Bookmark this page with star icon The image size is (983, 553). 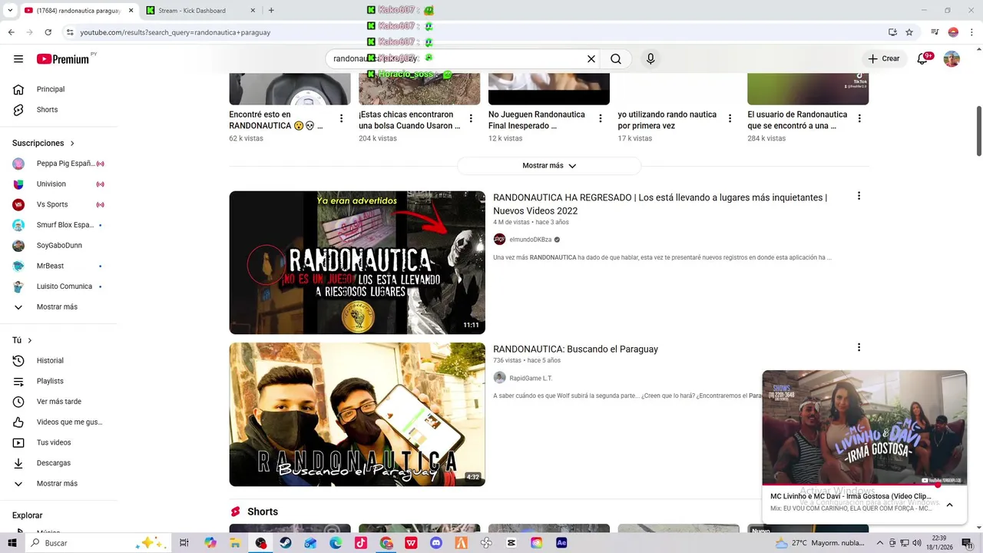pos(909,32)
